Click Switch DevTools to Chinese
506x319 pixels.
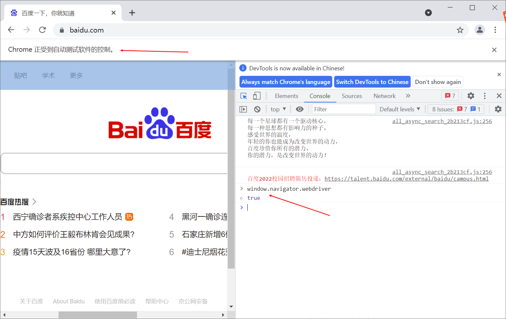[372, 82]
